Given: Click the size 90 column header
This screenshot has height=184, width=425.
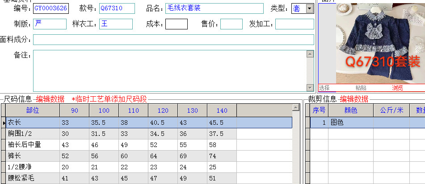Looking at the screenshot, I should pos(74,110).
